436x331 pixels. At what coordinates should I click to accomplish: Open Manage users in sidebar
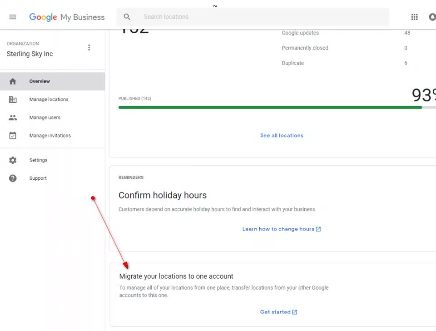pos(53,118)
